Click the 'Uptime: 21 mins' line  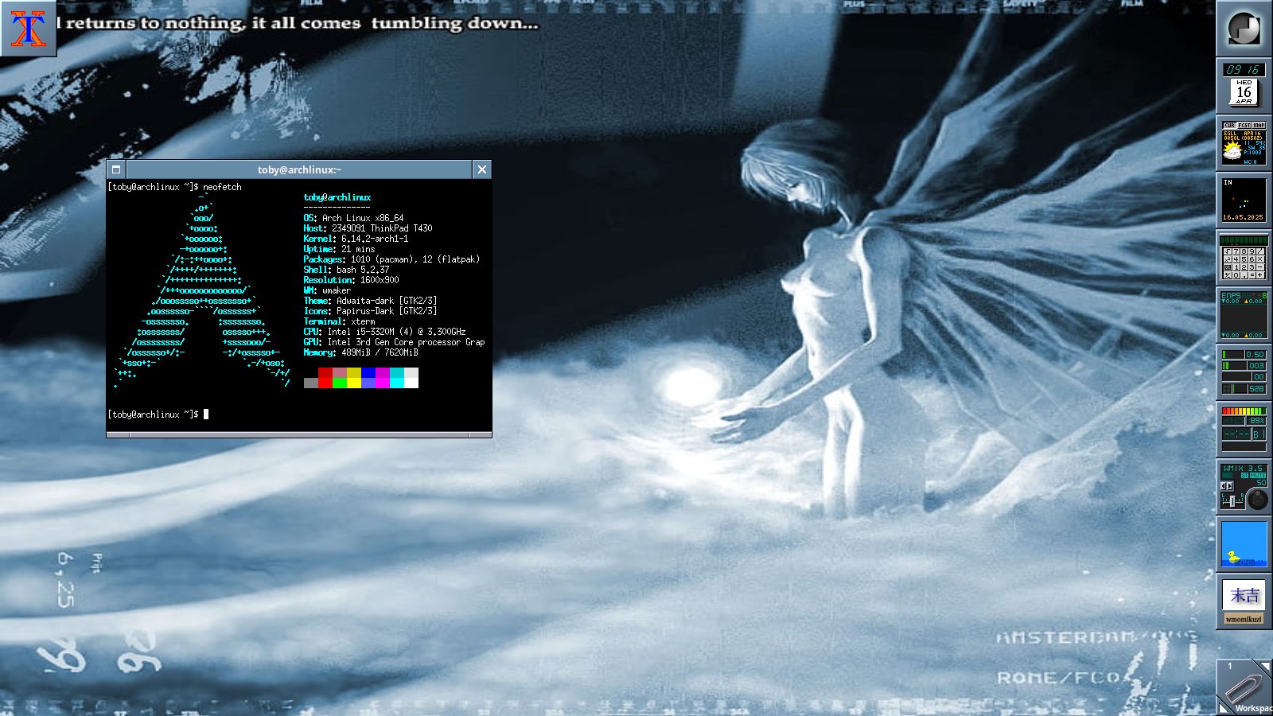(x=339, y=249)
